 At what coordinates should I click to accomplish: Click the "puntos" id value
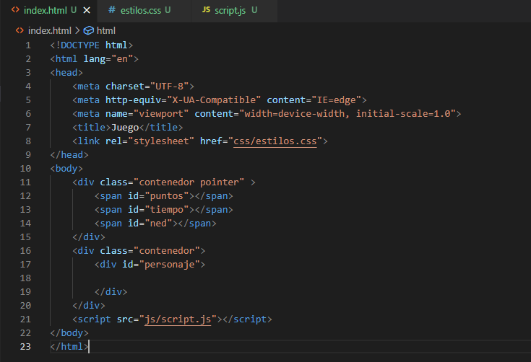[167, 196]
